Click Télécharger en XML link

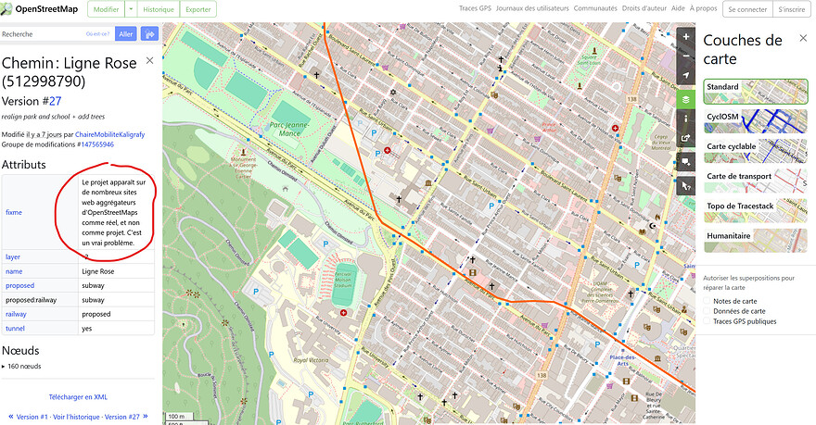coord(78,397)
